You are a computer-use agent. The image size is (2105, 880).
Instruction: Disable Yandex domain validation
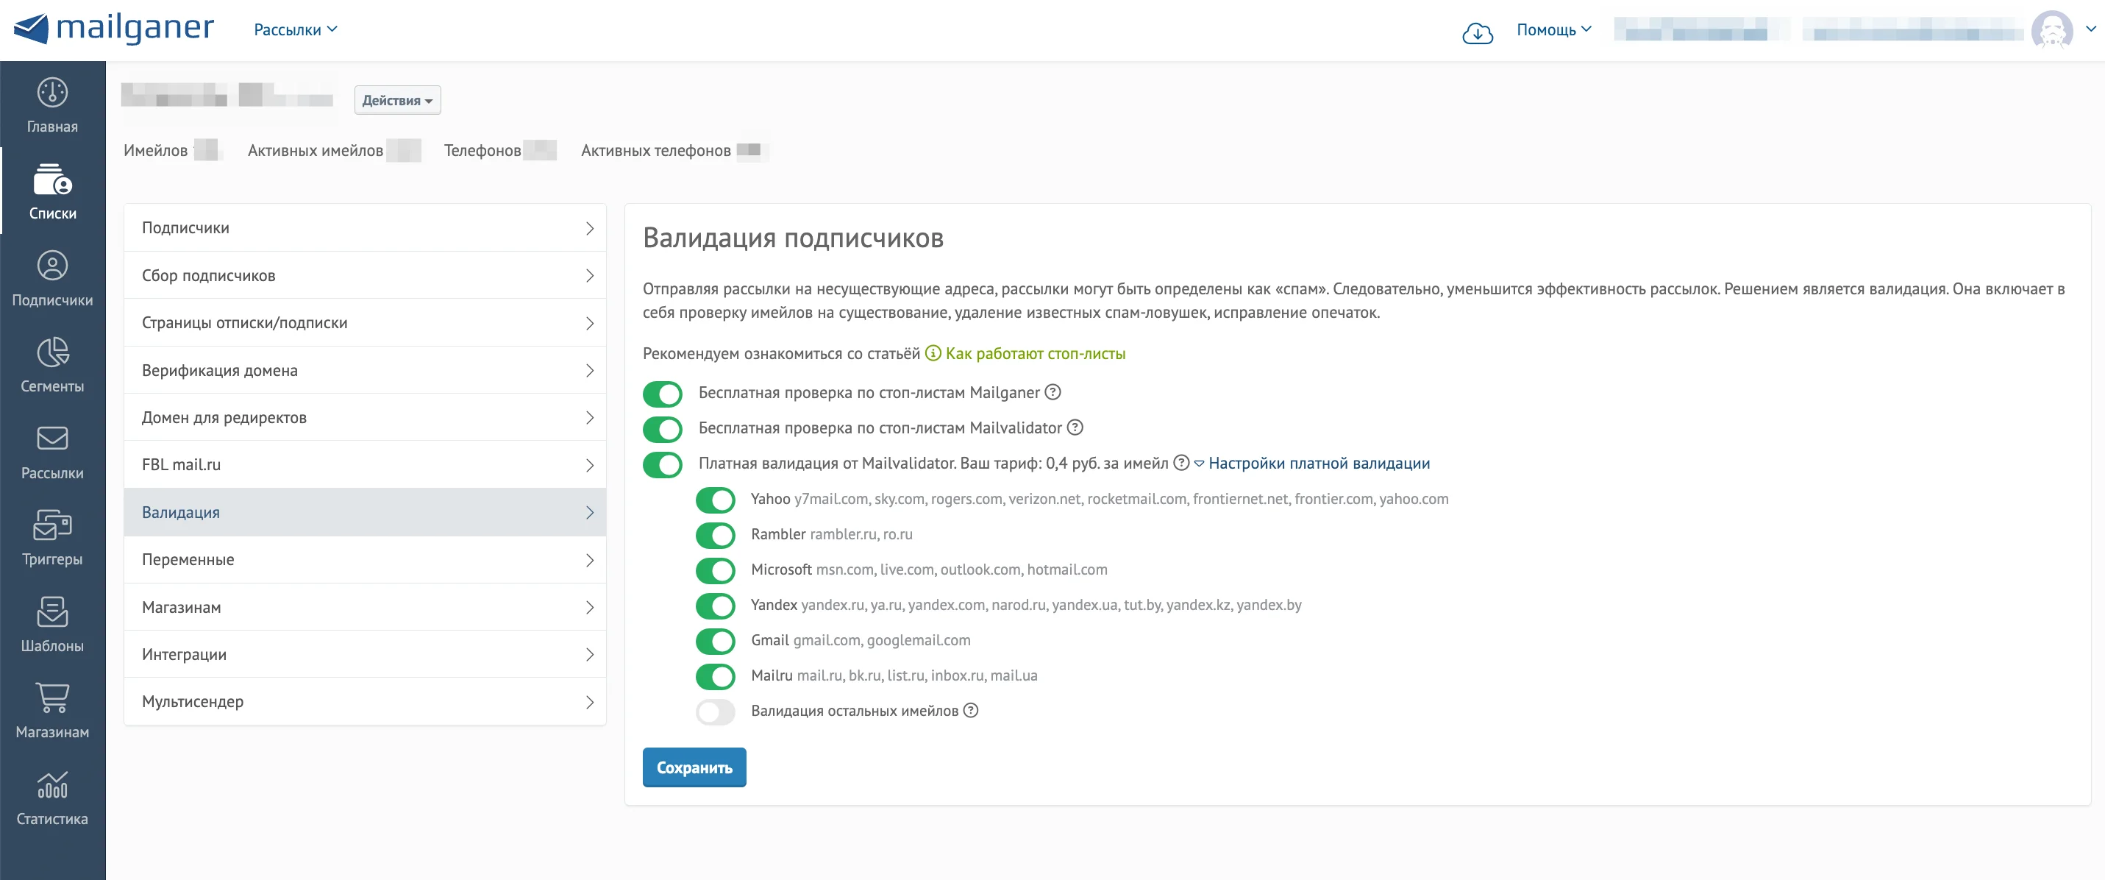[715, 606]
